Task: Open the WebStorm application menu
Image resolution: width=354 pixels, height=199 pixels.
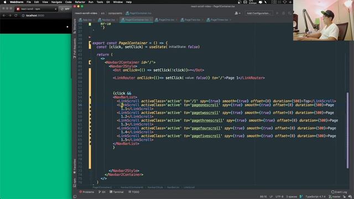Action: point(17,2)
